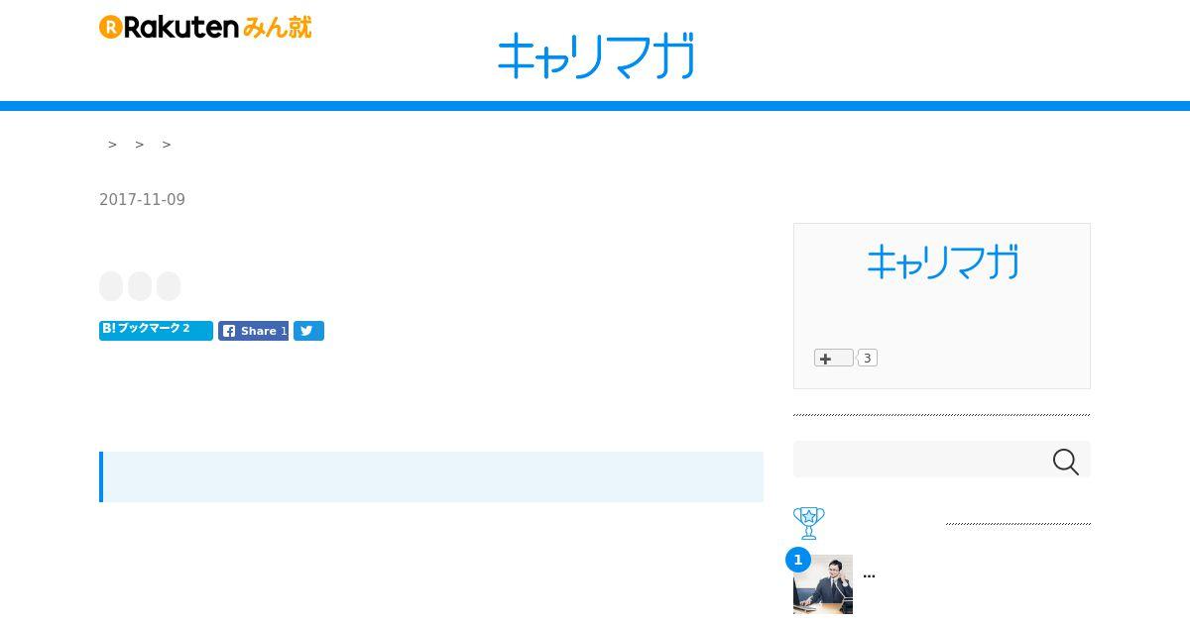The height and width of the screenshot is (624, 1190).
Task: Open the first ranked article thumbnail
Action: [x=823, y=584]
